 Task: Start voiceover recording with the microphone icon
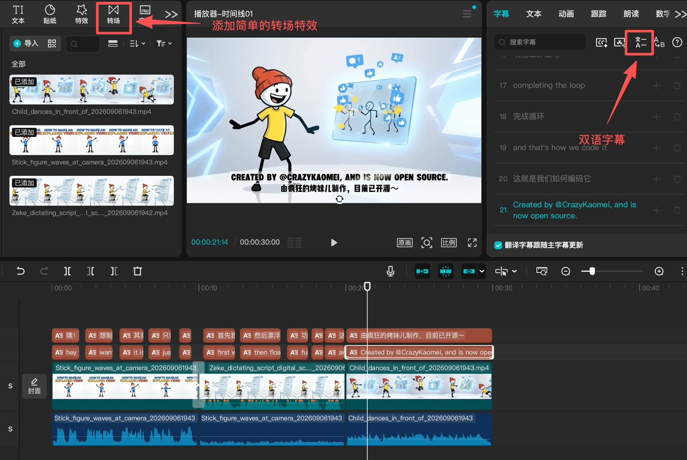pyautogui.click(x=390, y=271)
